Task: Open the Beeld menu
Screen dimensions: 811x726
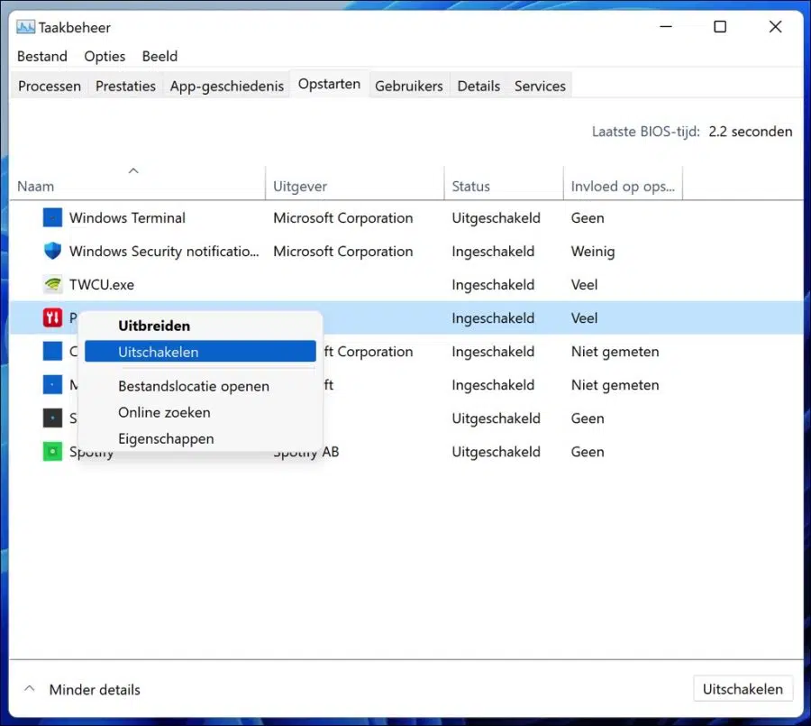Action: click(x=159, y=56)
